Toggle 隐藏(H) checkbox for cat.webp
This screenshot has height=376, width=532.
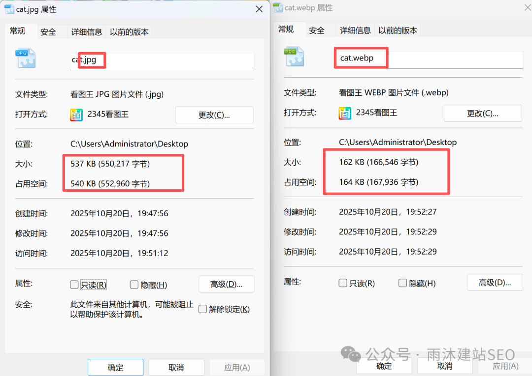tap(402, 283)
